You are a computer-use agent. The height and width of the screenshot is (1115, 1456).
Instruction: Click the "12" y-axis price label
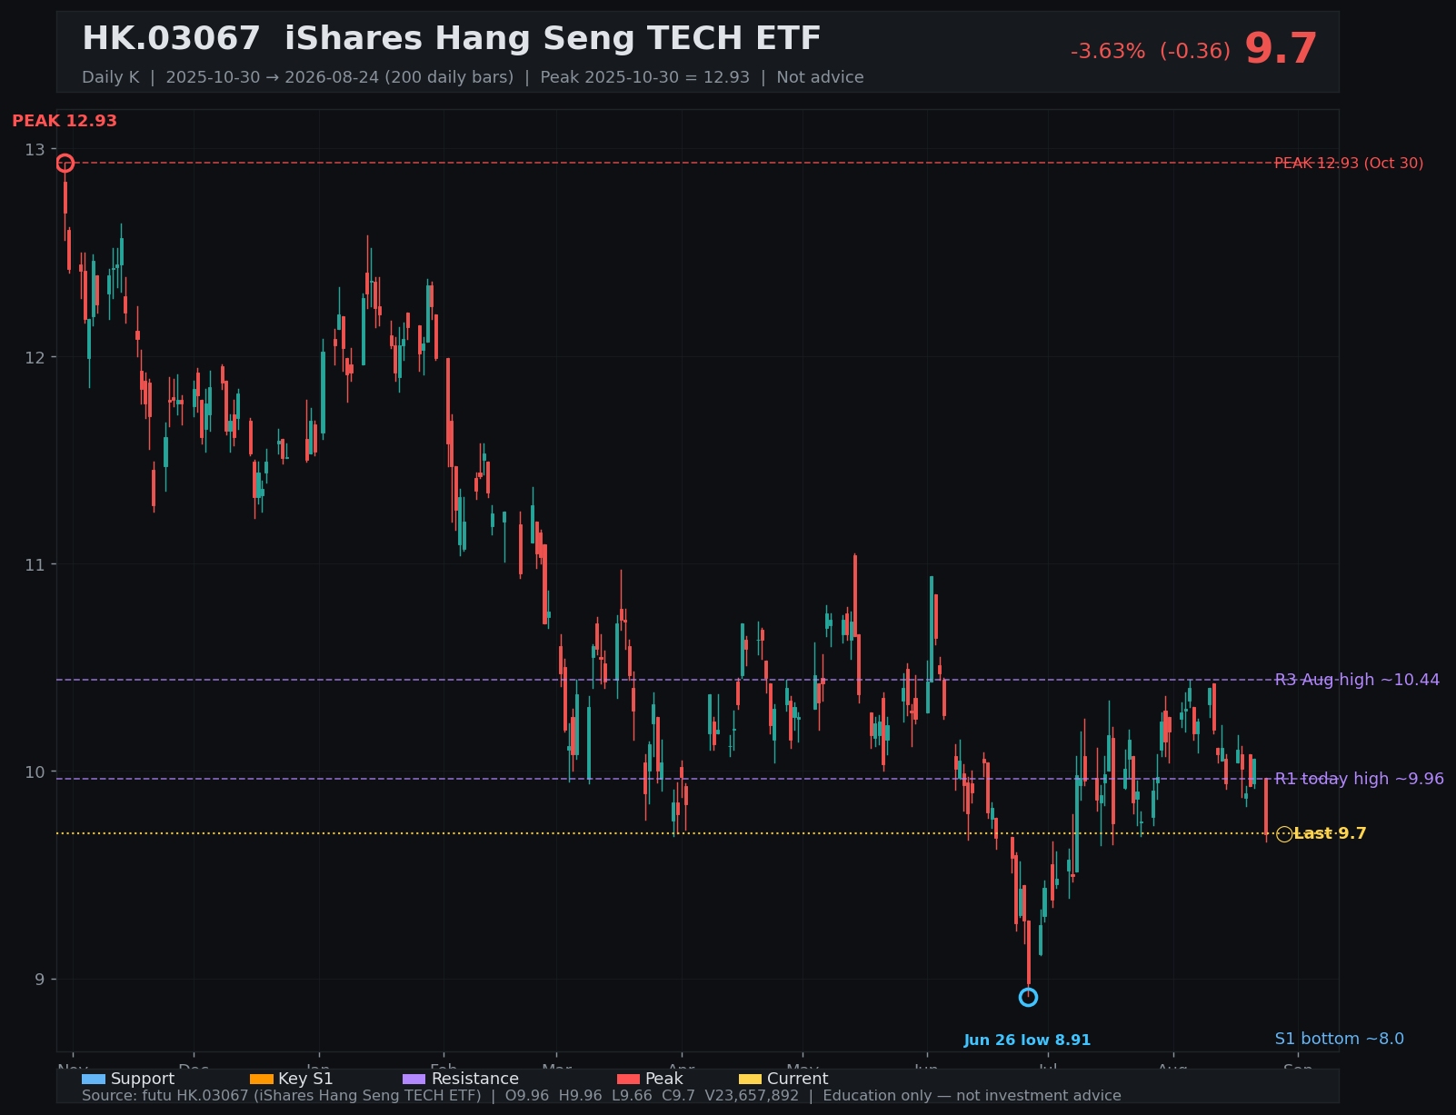tap(35, 357)
